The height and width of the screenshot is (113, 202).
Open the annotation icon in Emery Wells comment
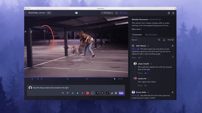(x=138, y=95)
